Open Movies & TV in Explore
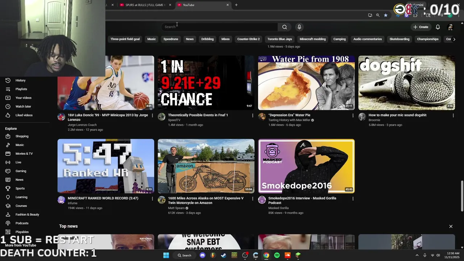 click(x=25, y=153)
